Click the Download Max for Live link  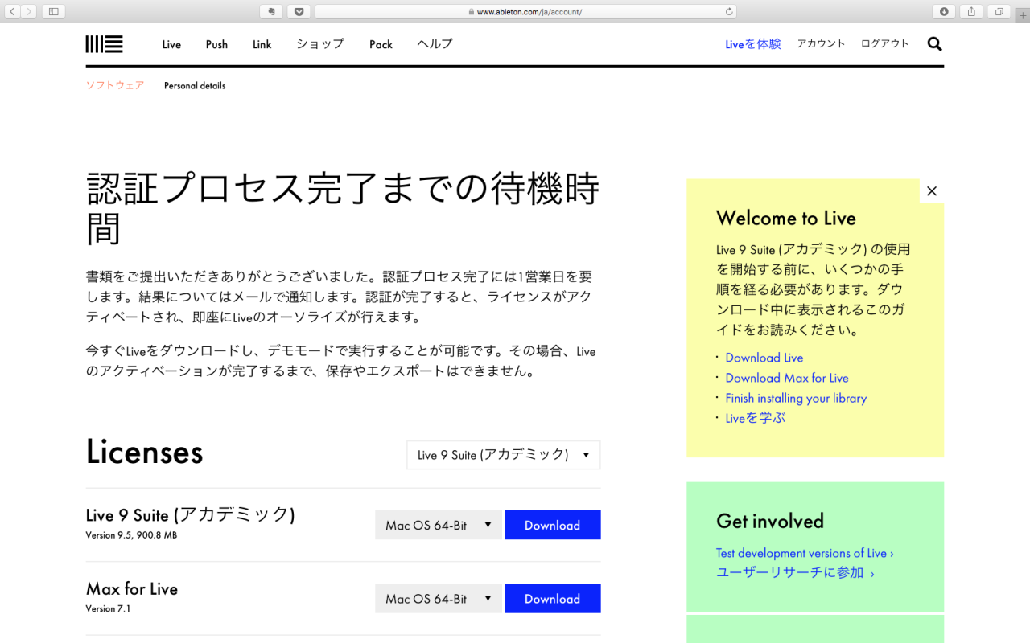click(787, 378)
